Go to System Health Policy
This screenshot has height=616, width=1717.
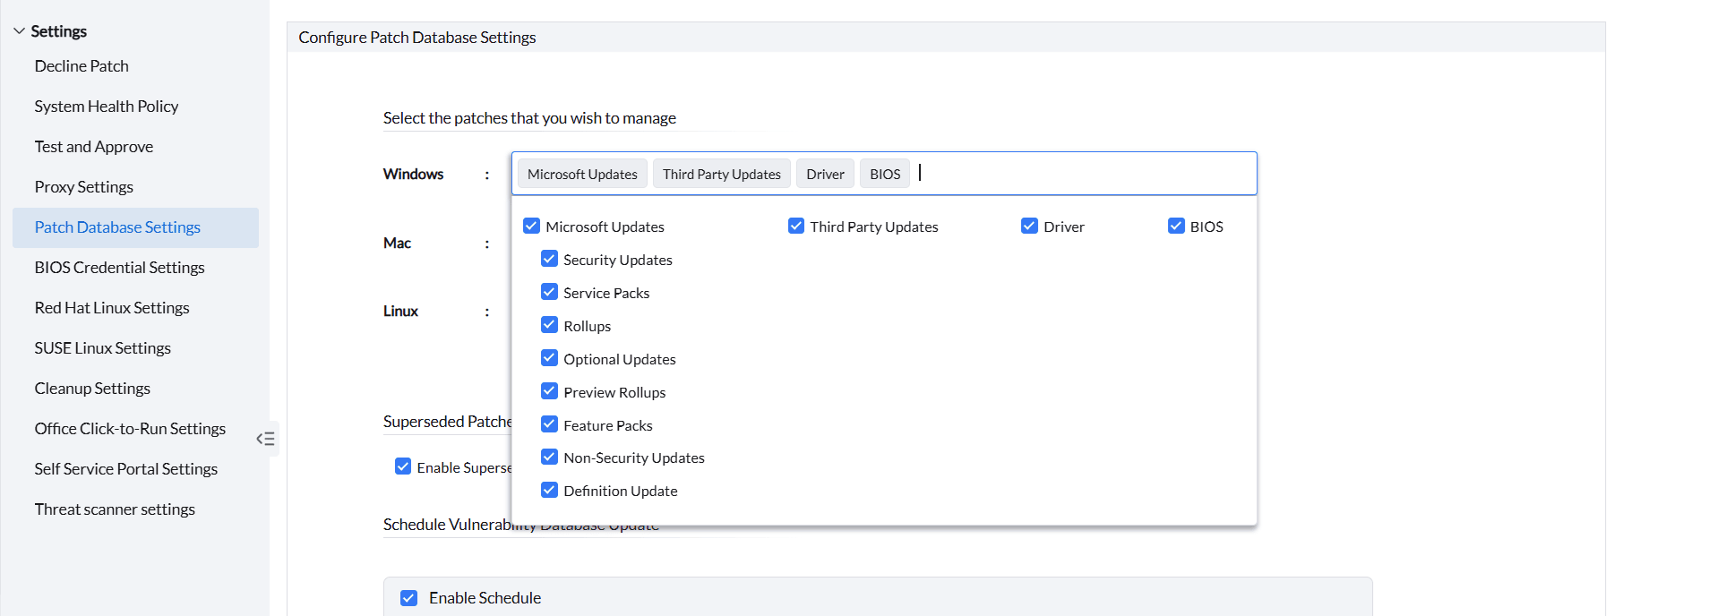coord(107,107)
